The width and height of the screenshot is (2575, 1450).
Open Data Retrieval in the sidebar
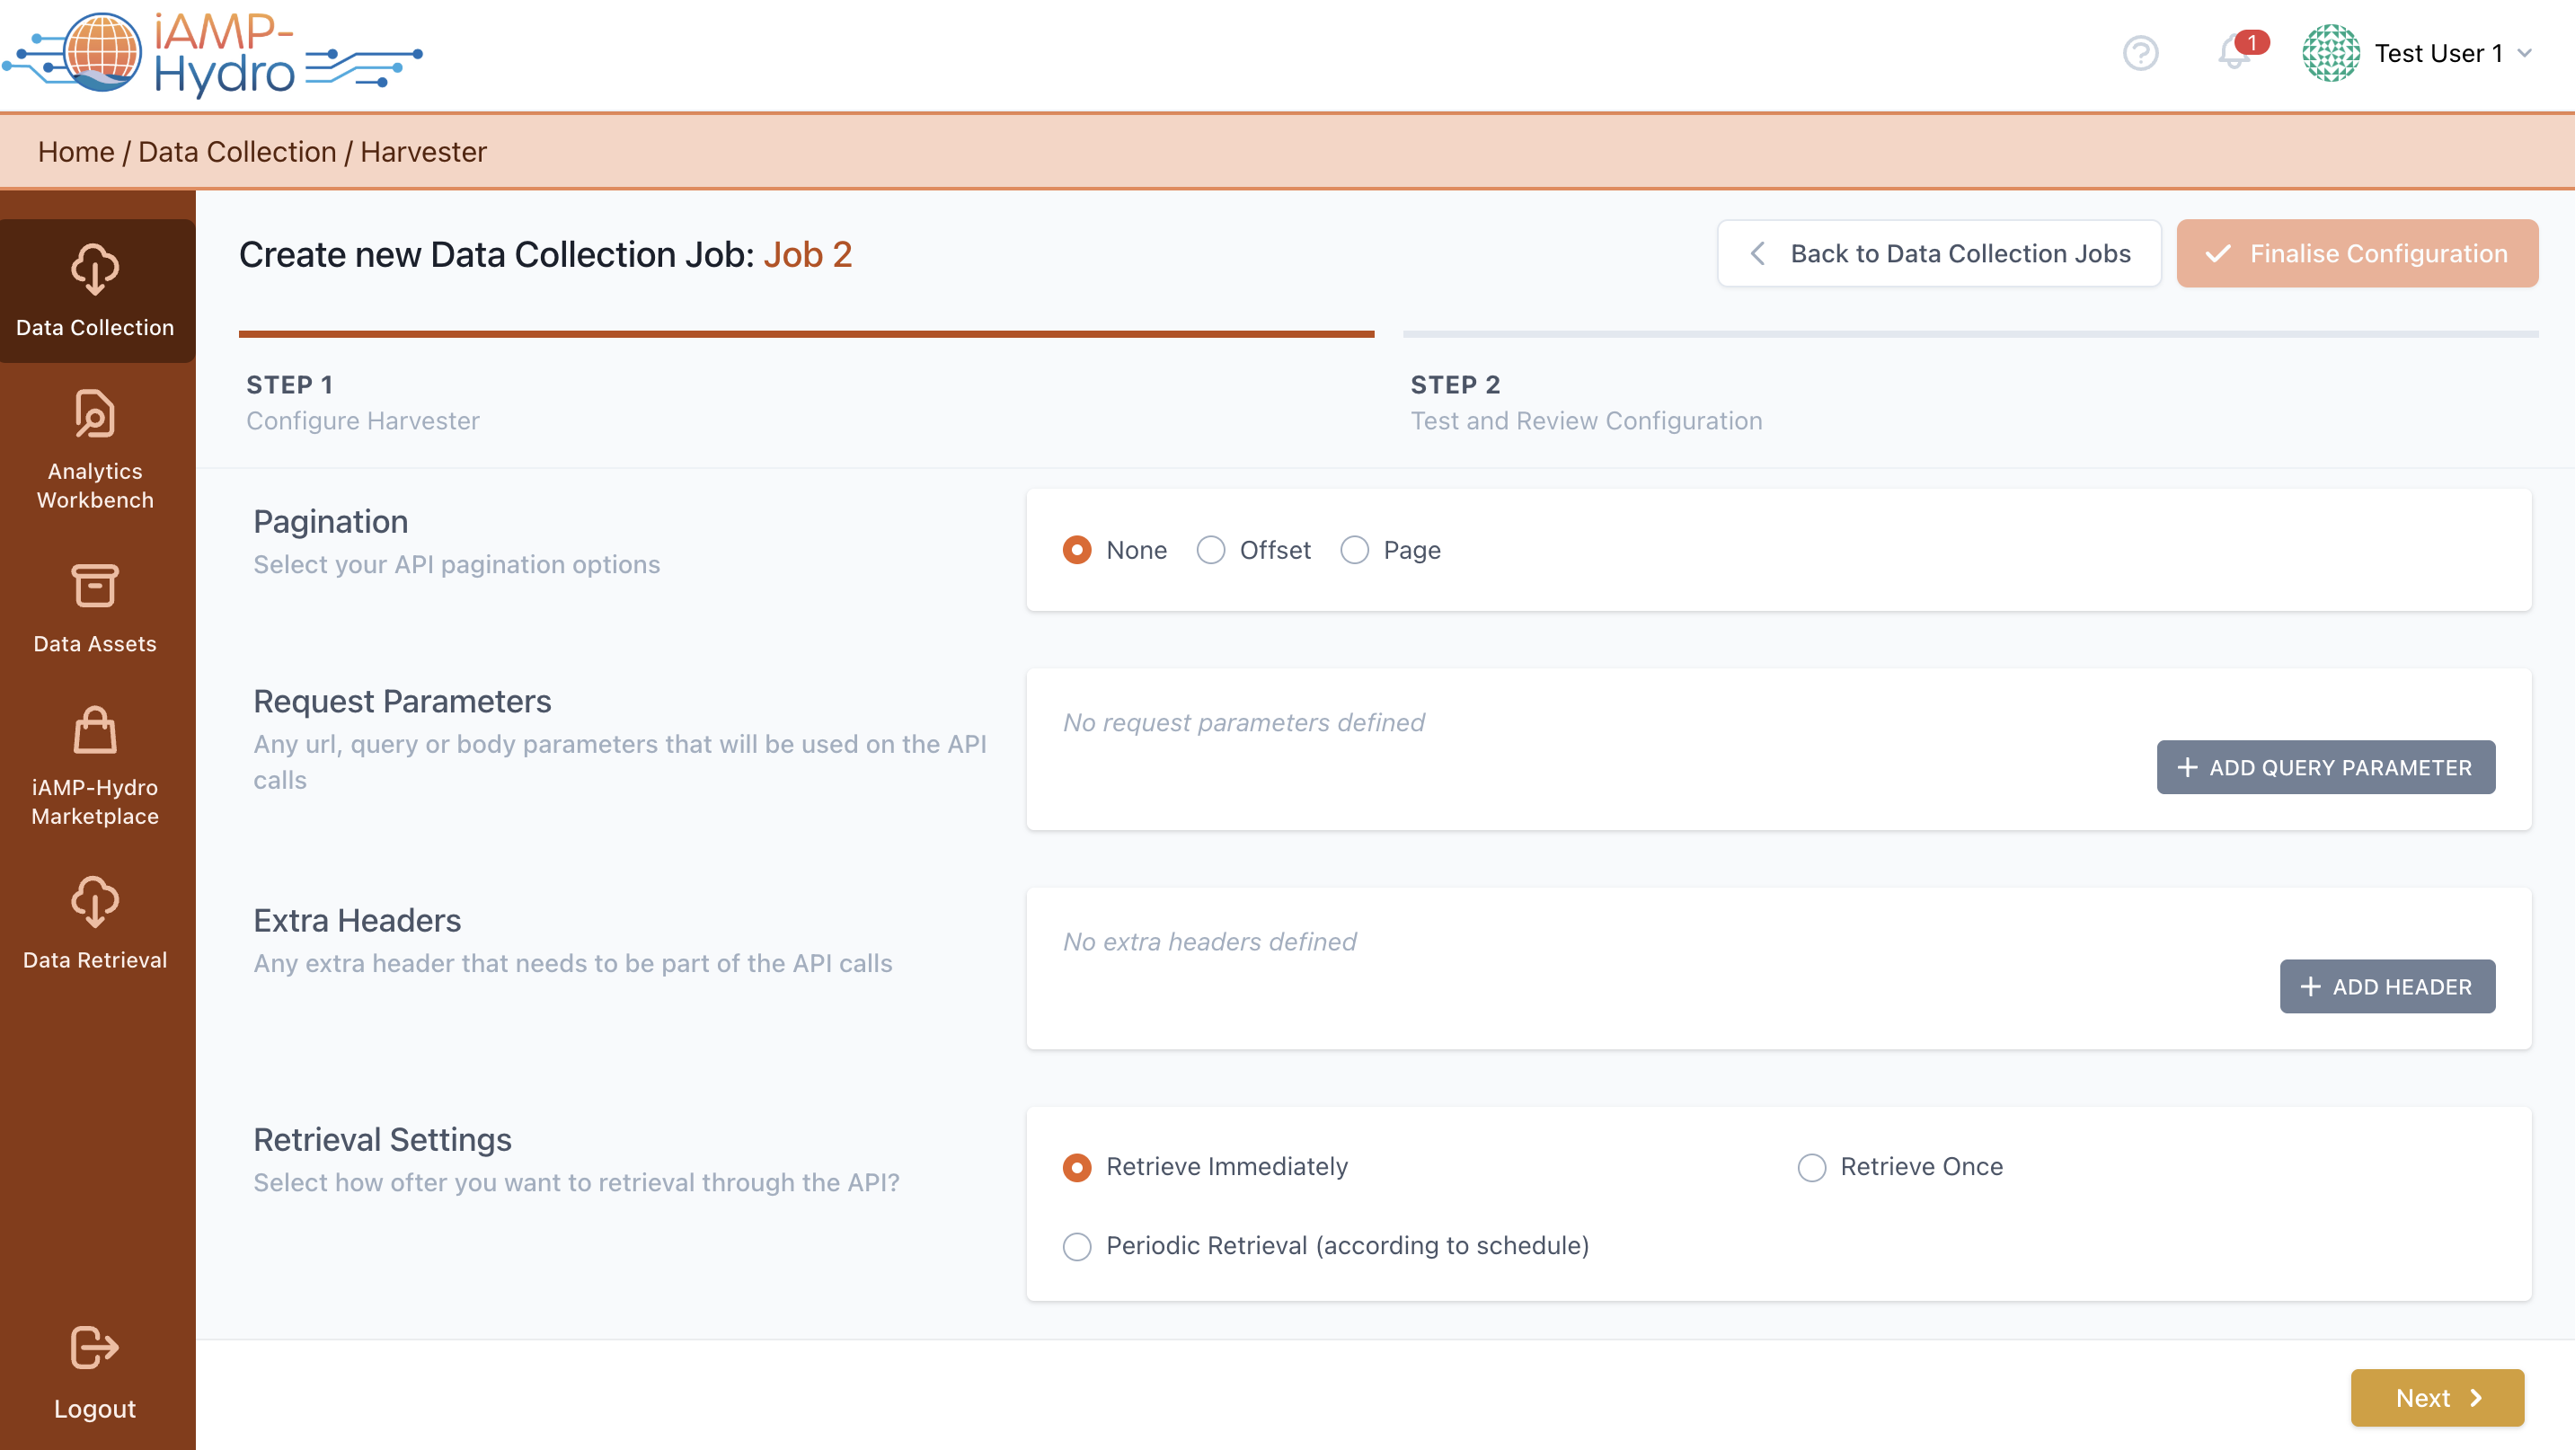(95, 902)
